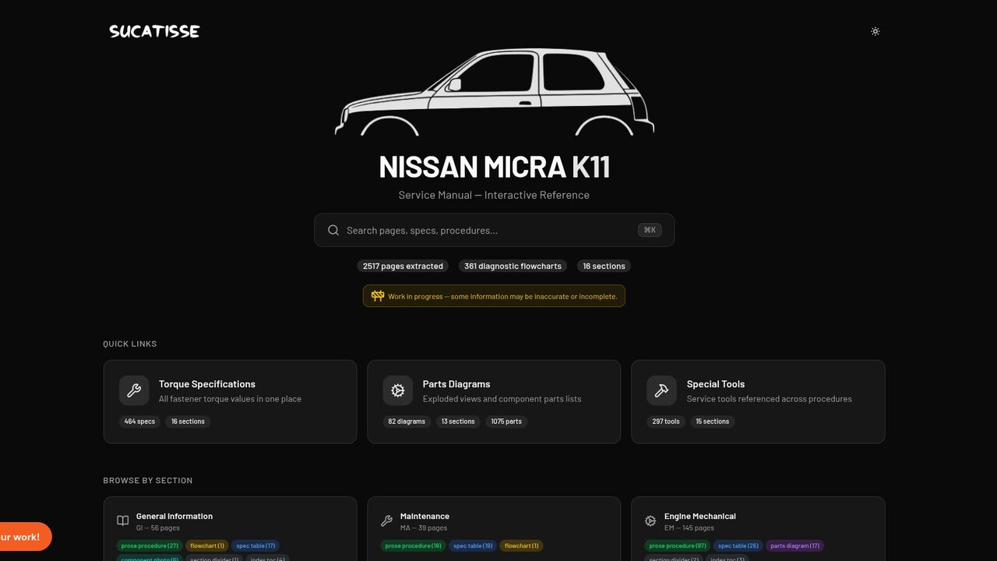Click prose procedure (97) tag
Screen dimensions: 997x561
678,545
